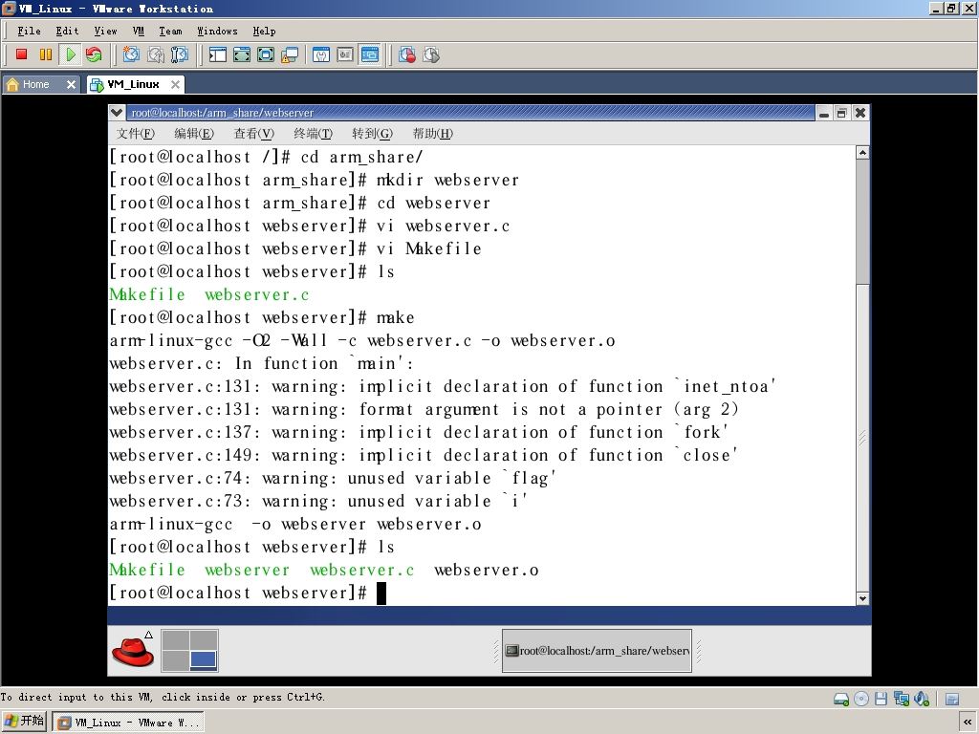Maximize the terminal window
The image size is (979, 734).
pos(841,113)
